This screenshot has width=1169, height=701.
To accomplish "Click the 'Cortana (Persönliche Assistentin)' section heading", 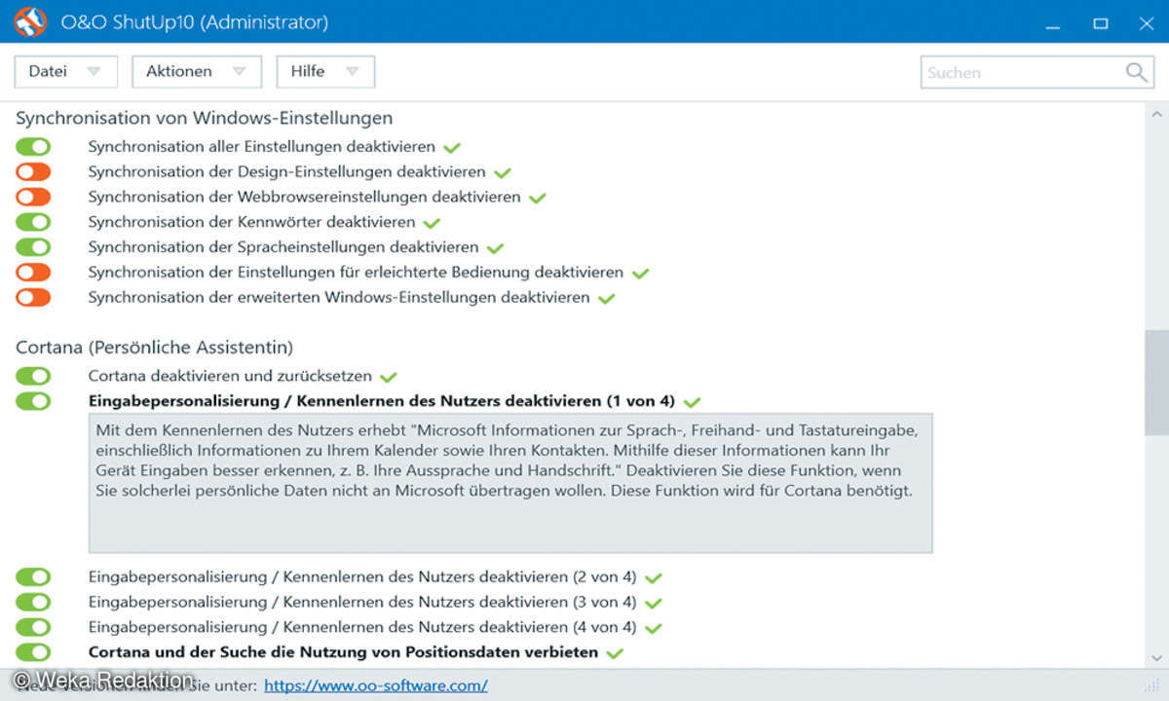I will click(155, 347).
